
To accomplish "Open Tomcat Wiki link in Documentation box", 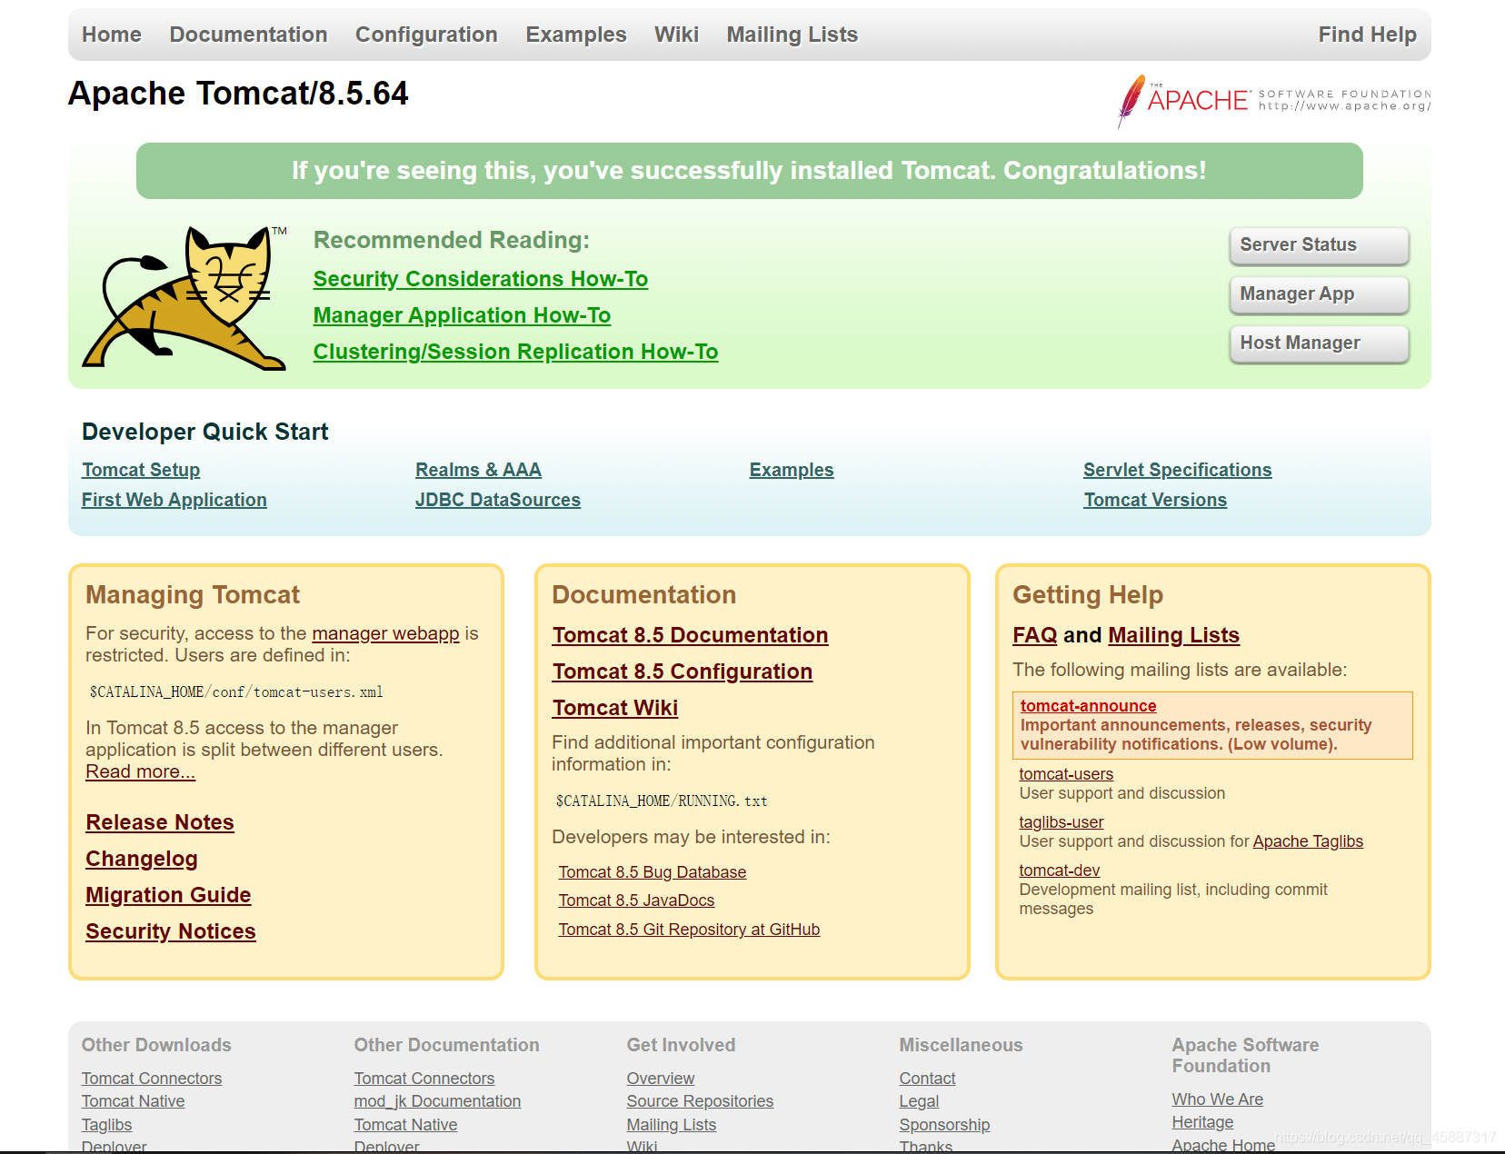I will [615, 708].
